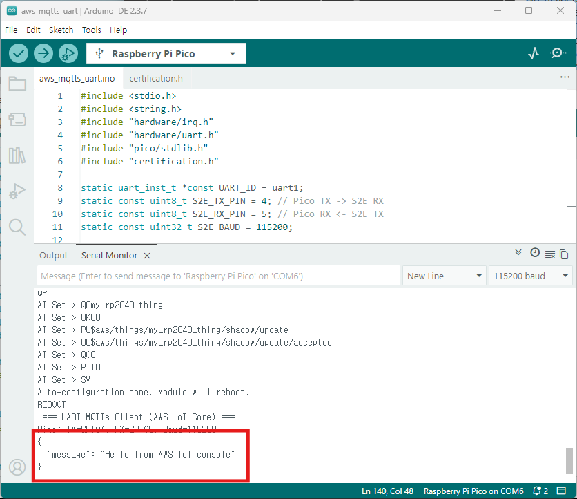
Task: Open the Library Manager in the sidebar
Action: point(17,156)
